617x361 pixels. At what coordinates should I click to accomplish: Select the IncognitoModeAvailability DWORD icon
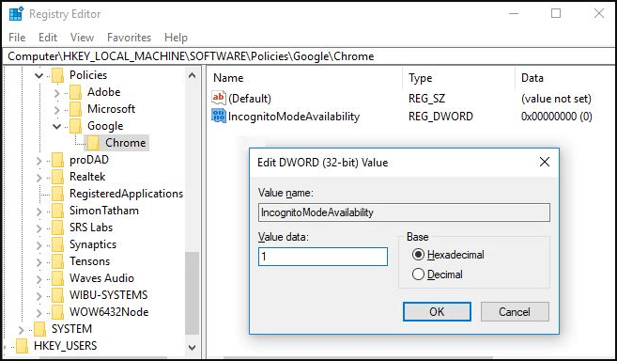tap(219, 117)
